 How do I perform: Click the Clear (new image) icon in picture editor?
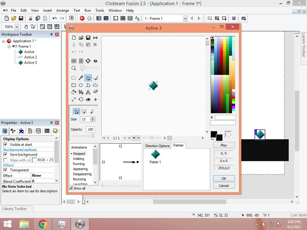(x=74, y=37)
